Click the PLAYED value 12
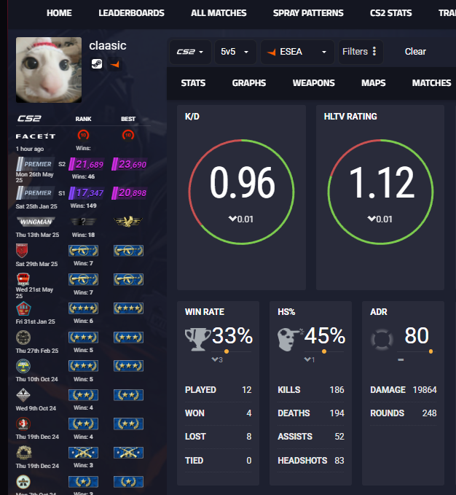 (247, 390)
